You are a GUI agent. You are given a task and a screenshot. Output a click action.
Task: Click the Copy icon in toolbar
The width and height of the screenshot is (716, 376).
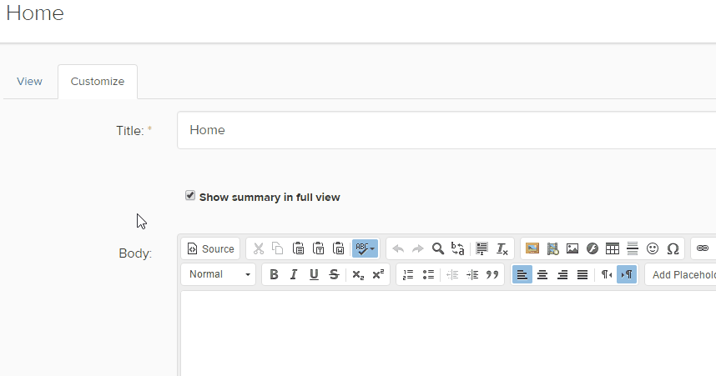tap(278, 248)
